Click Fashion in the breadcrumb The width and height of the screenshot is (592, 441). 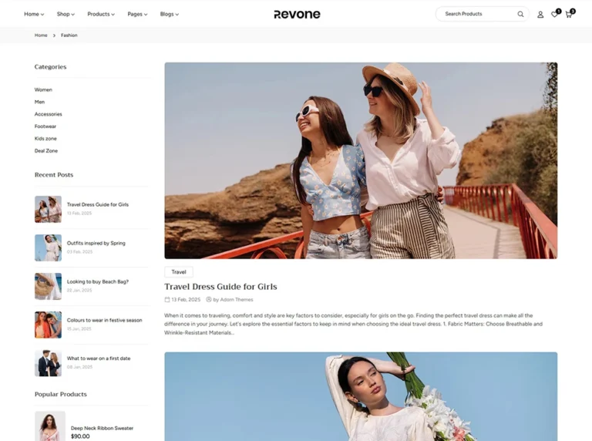click(x=69, y=35)
